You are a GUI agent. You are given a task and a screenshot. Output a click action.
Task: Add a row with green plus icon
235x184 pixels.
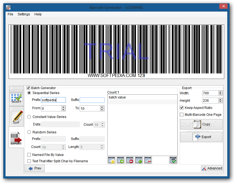click(139, 160)
